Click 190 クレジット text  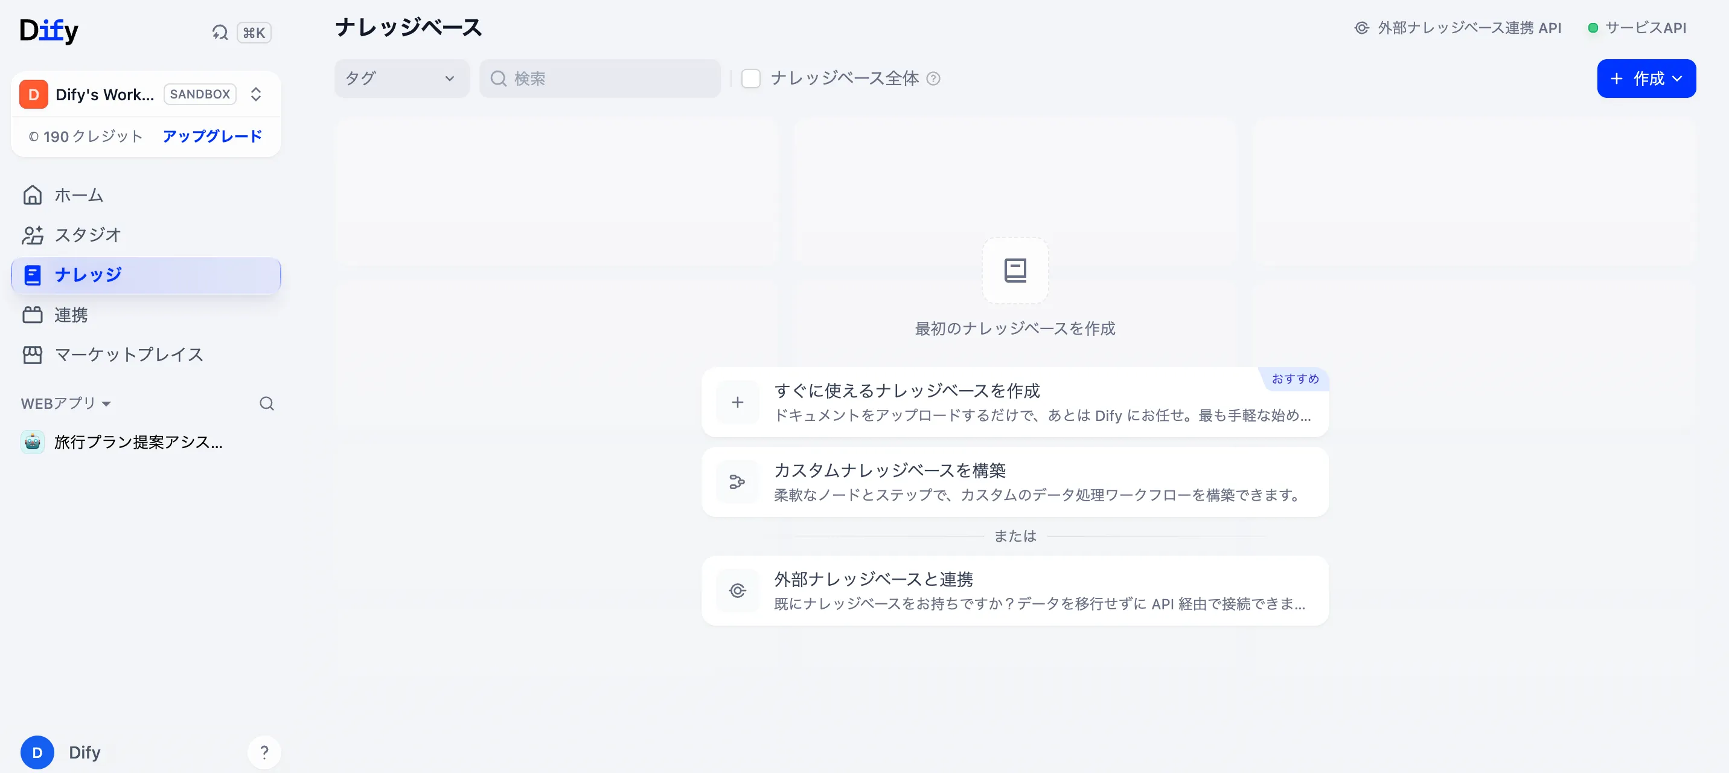85,136
